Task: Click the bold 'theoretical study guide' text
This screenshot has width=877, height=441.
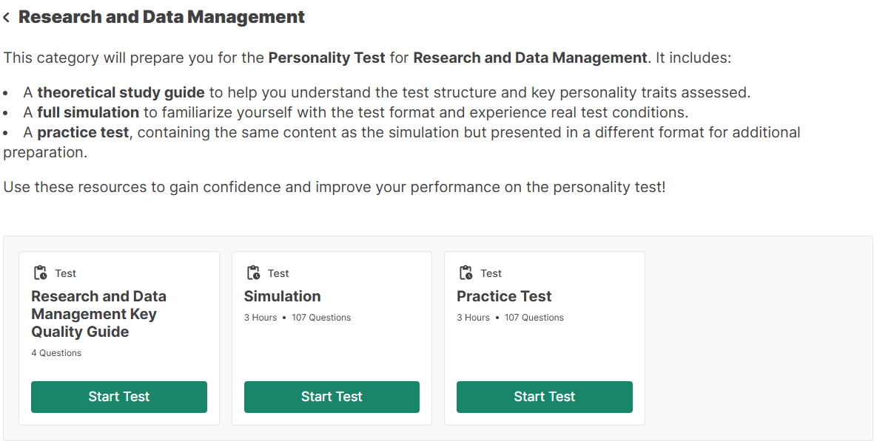Action: [x=121, y=93]
